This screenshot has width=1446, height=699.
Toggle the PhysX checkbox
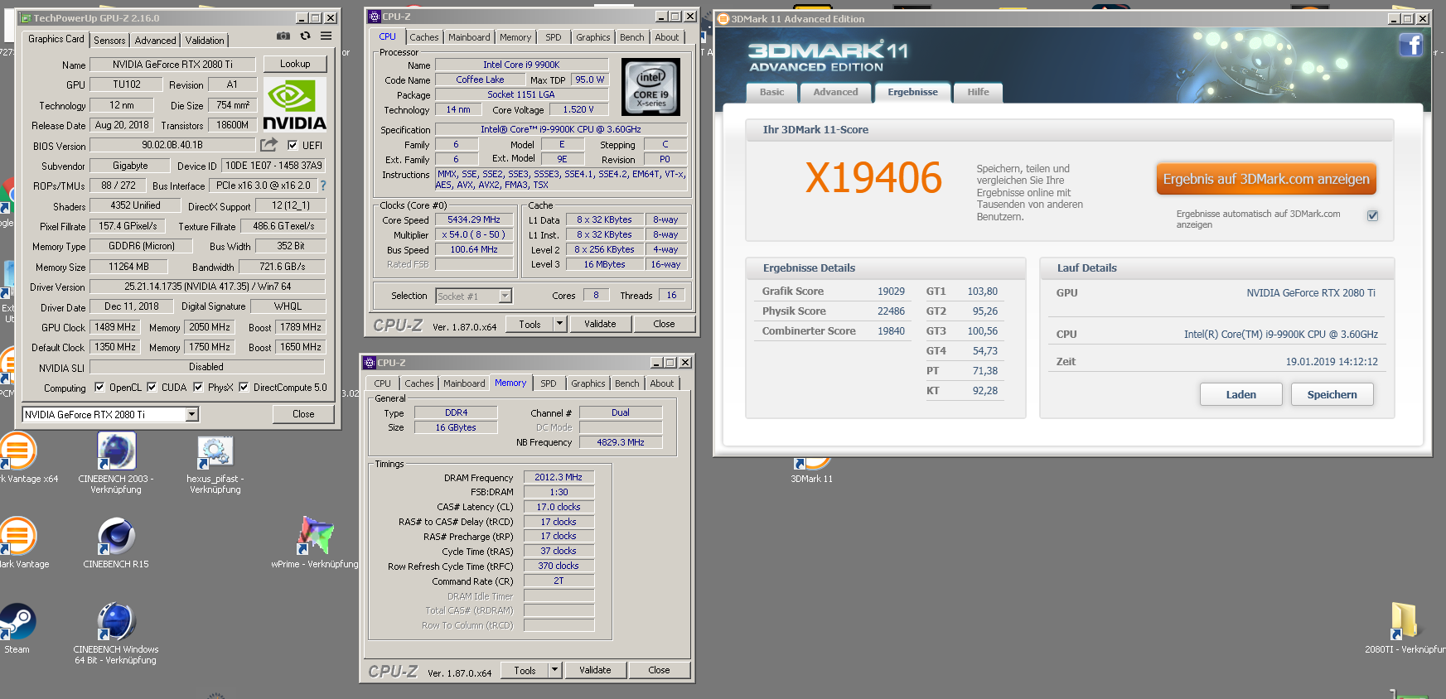tap(198, 387)
